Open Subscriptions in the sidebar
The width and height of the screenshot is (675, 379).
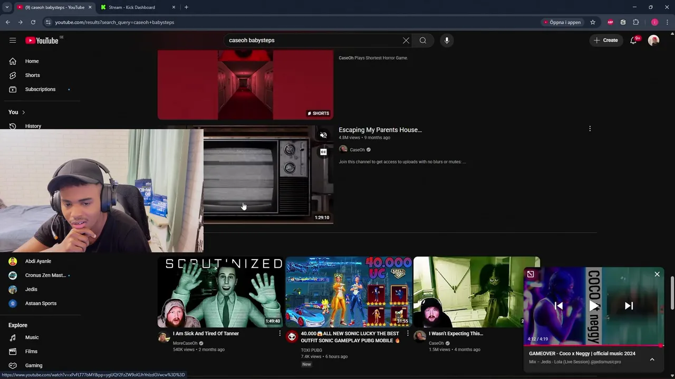click(x=40, y=89)
